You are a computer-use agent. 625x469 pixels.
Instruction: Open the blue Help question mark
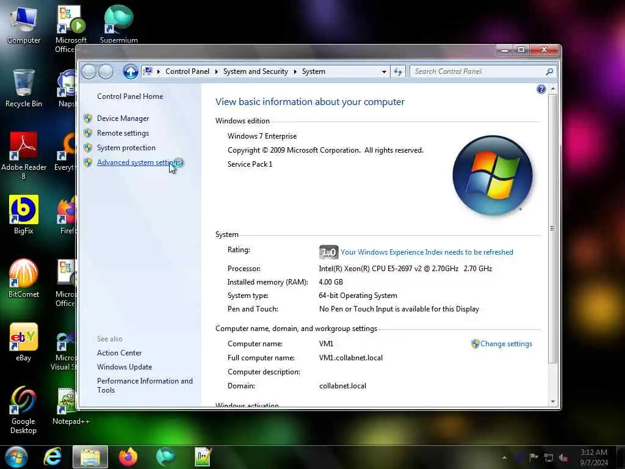click(x=541, y=89)
